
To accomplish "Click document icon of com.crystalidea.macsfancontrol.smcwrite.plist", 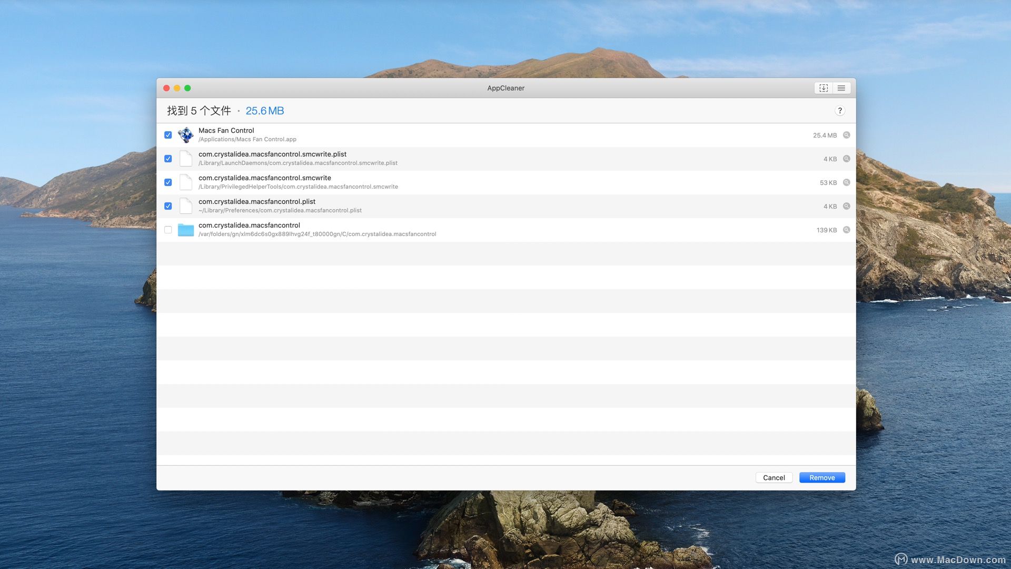I will tap(185, 159).
